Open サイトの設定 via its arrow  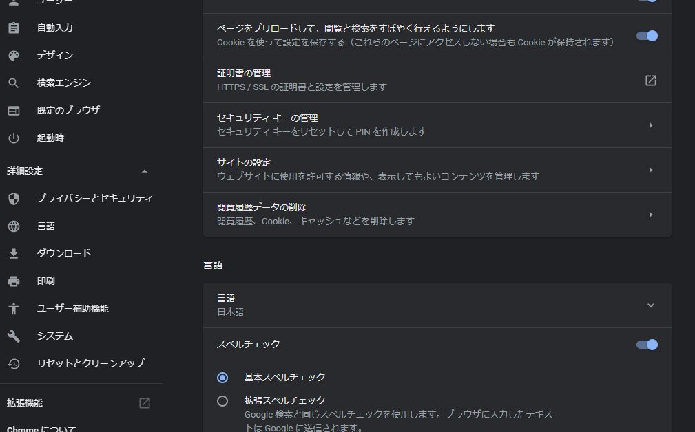(651, 170)
